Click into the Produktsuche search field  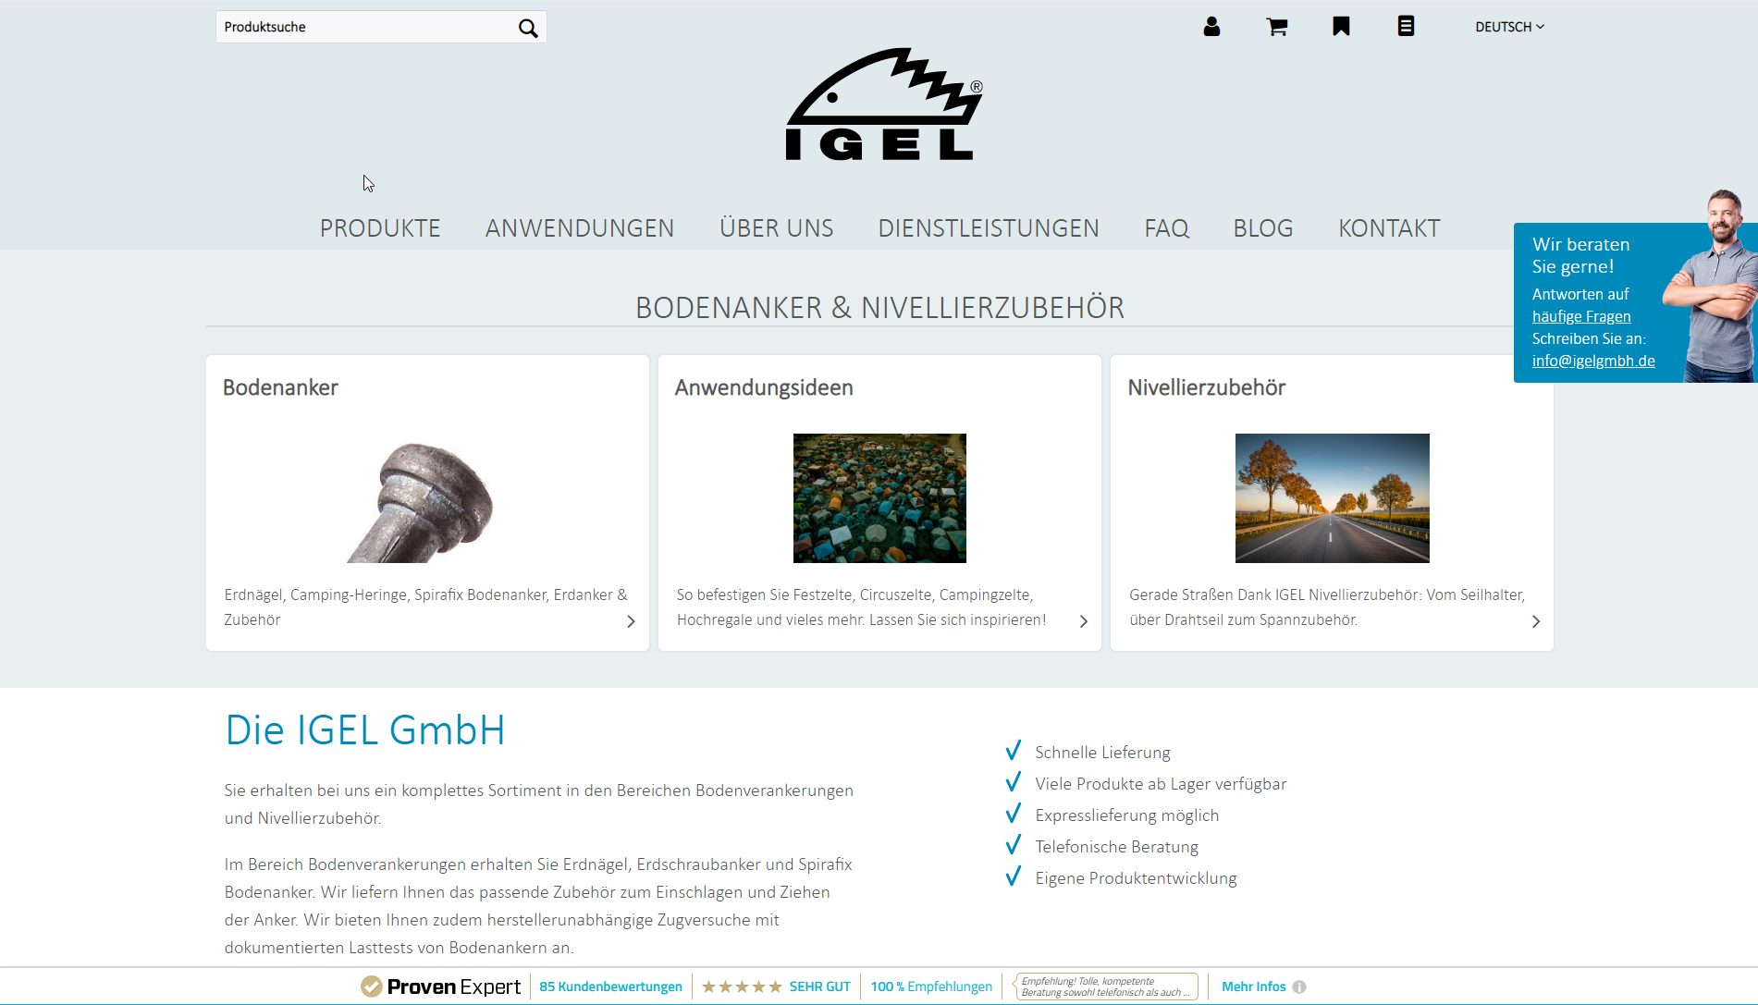[x=365, y=27]
